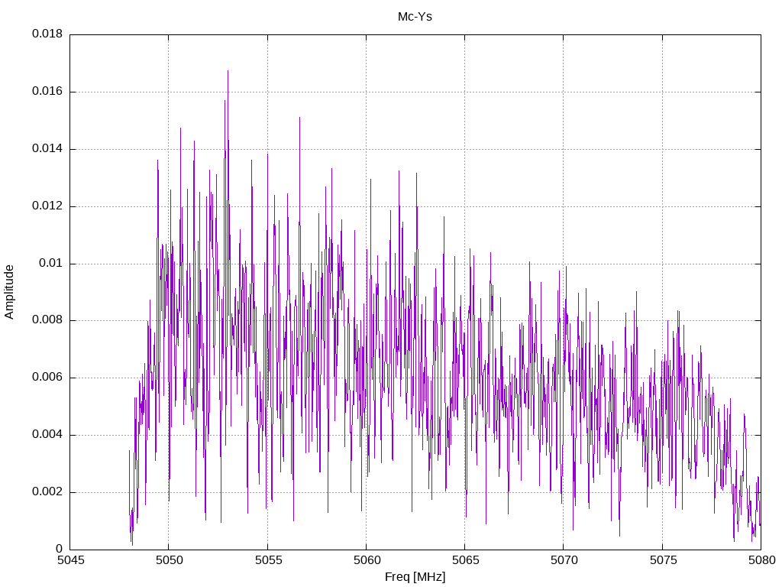Click the Freq [MHz] x-axis label
This screenshot has width=782, height=587.
click(x=415, y=576)
